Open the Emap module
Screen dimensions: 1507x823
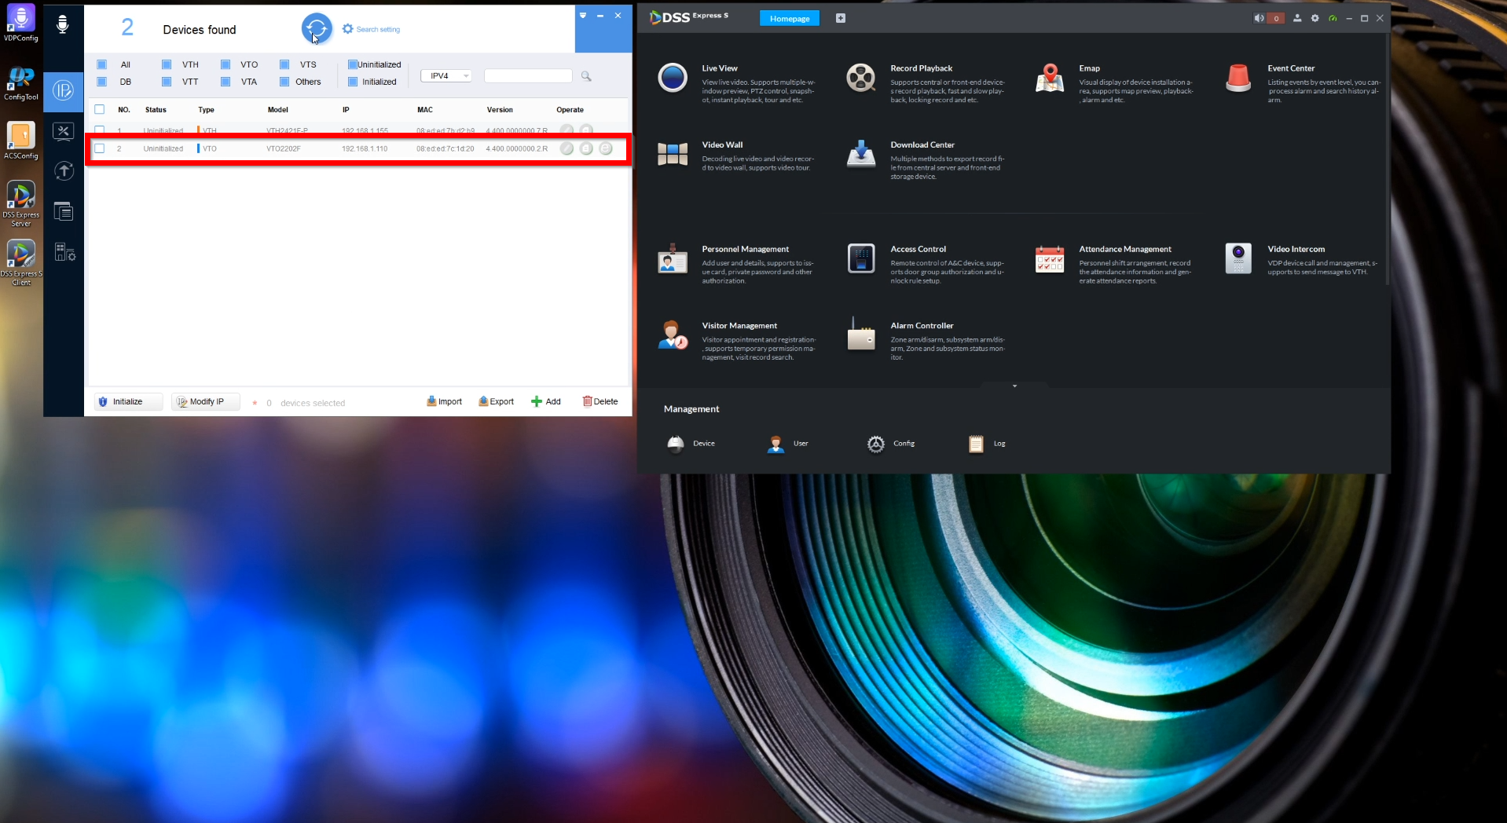[x=1049, y=78]
